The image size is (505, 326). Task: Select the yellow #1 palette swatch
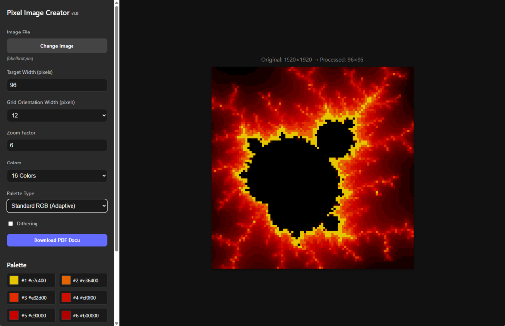(x=14, y=280)
